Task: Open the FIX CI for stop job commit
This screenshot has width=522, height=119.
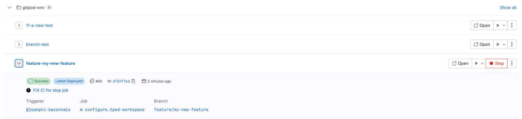Action: coord(51,90)
